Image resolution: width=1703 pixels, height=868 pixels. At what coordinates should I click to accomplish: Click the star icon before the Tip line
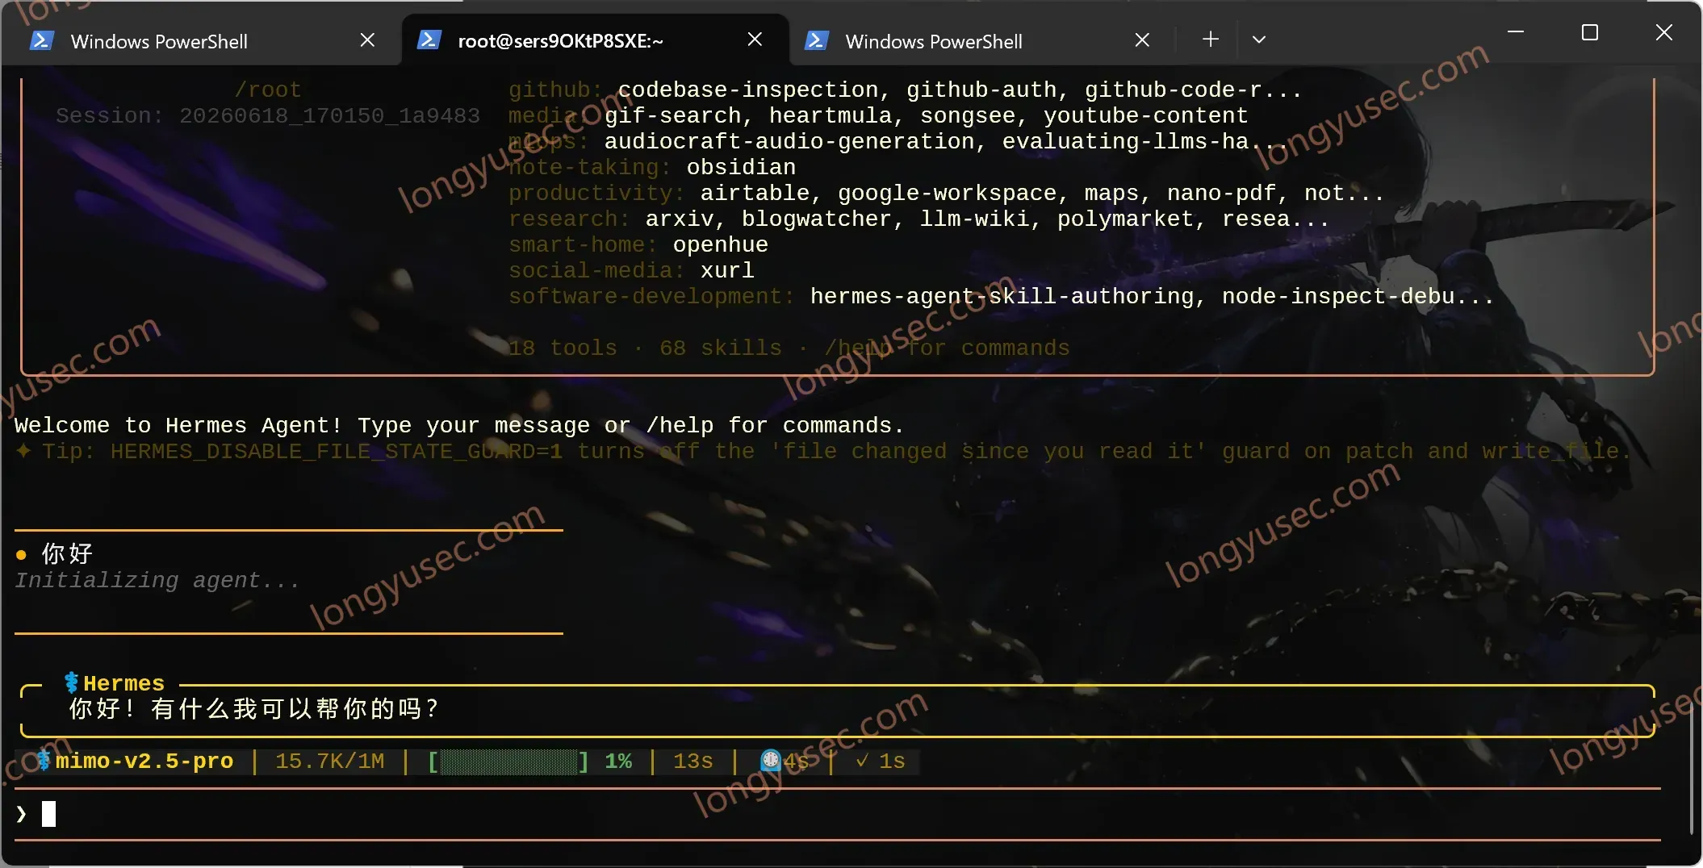[23, 451]
